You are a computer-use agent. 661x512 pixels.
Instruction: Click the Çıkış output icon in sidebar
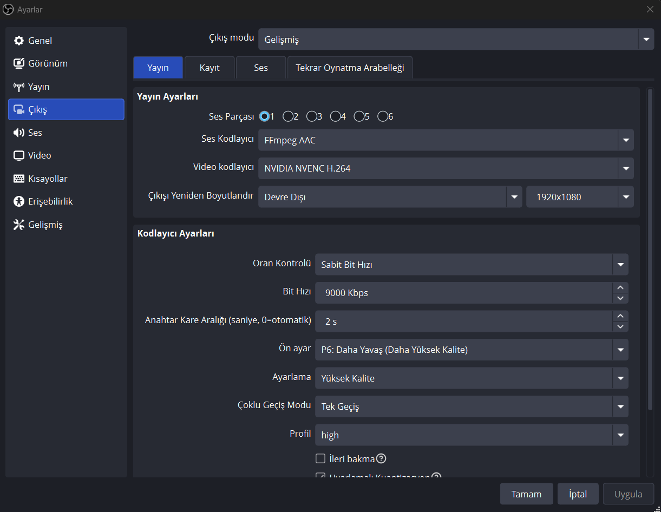[x=19, y=109]
